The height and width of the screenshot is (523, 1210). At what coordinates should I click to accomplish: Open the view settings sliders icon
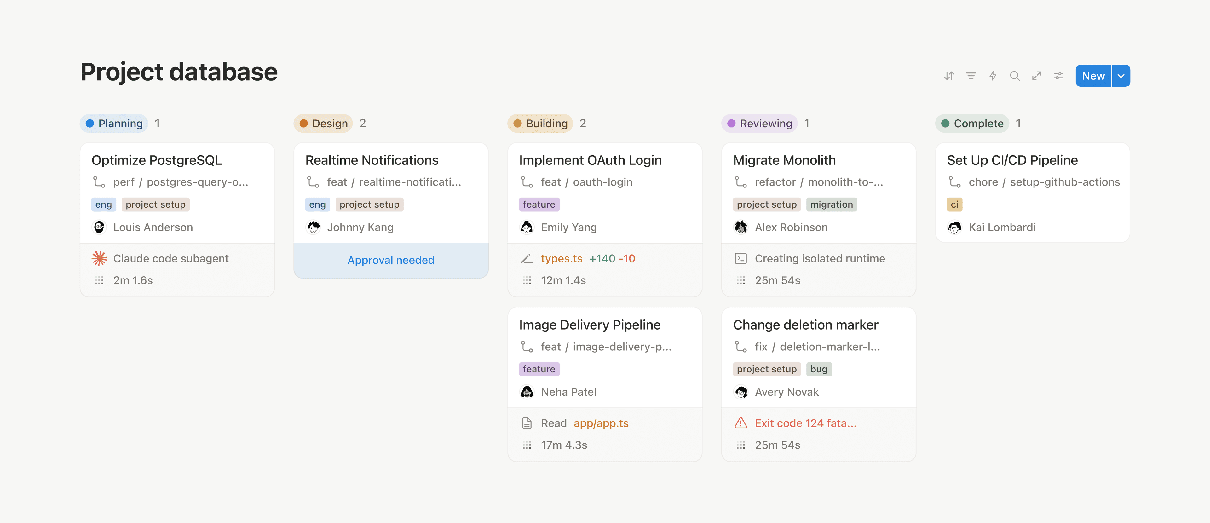1058,76
